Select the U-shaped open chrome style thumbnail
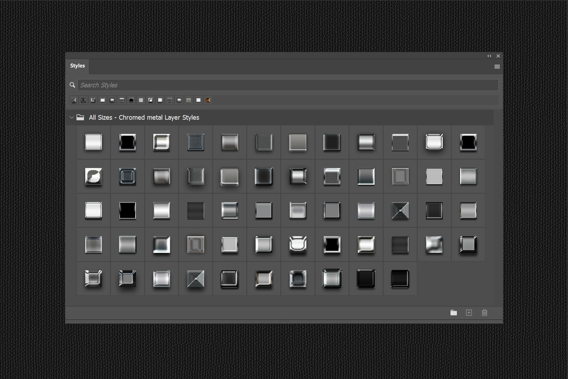 pos(297,245)
